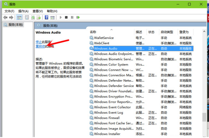This screenshot has height=138, width=209.
Task: Toggle the show/hide console tree icon
Action: coord(19,17)
